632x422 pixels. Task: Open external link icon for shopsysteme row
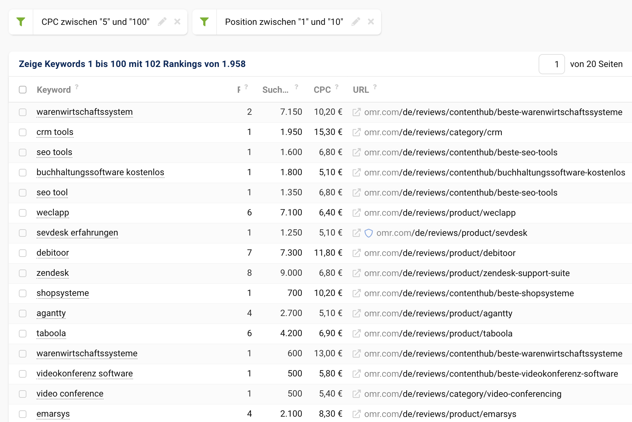point(356,293)
